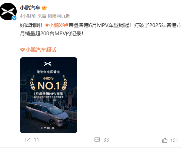This screenshot has height=148, width=182.
Task: Click the repost share icon
Action: point(28,140)
